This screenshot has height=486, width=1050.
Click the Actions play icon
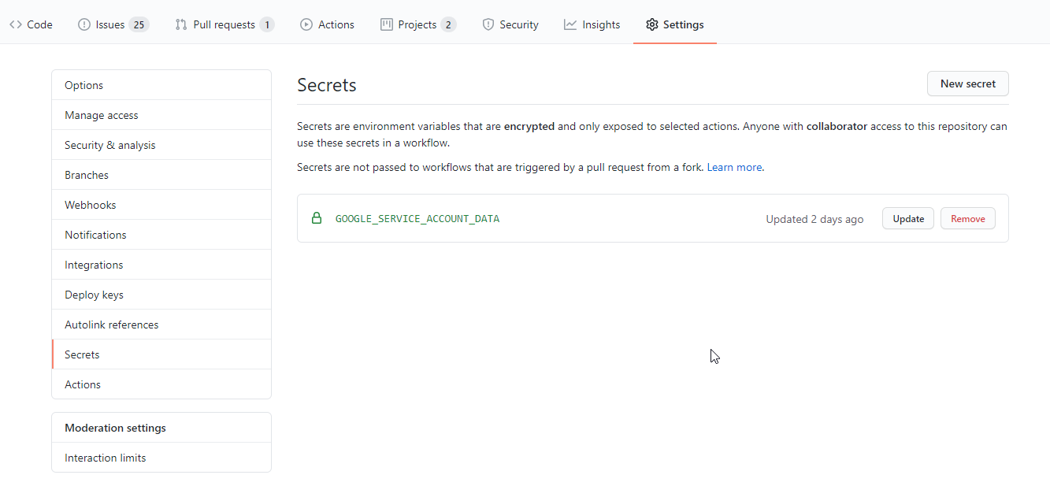click(x=306, y=24)
